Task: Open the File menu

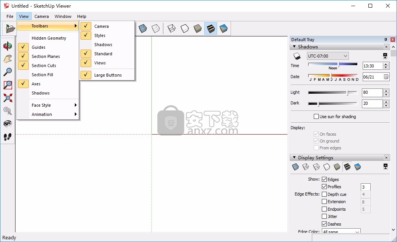Action: point(10,16)
